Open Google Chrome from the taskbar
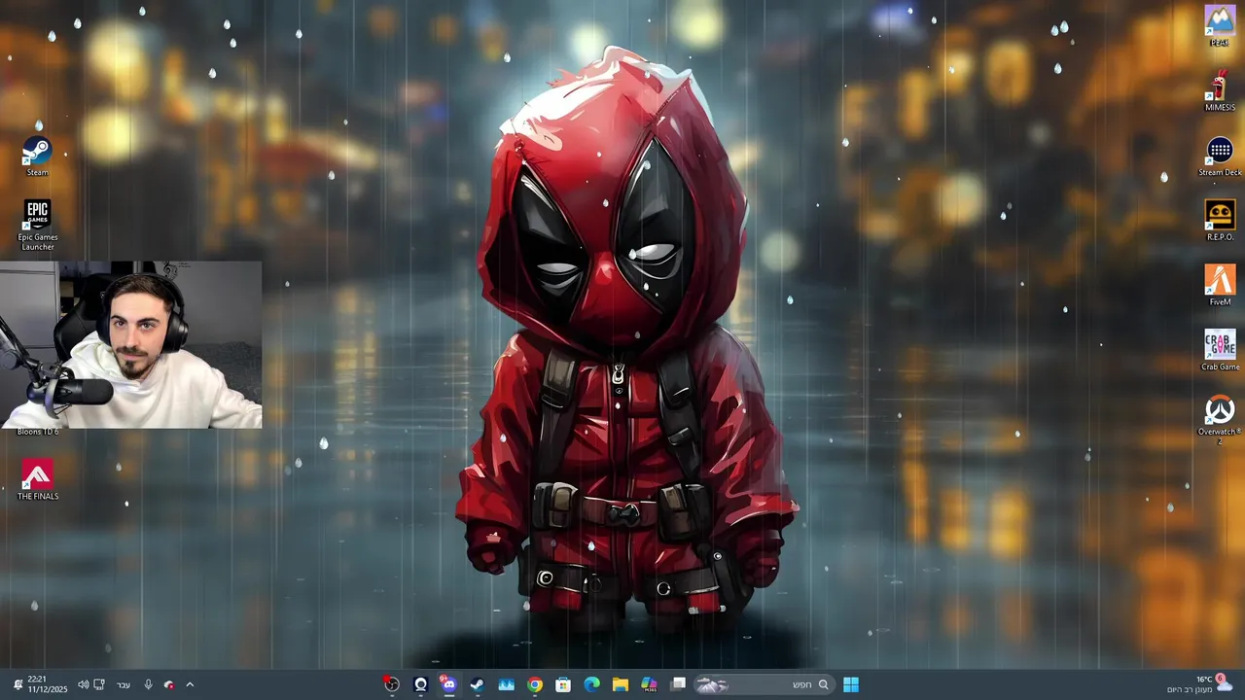The width and height of the screenshot is (1245, 700). click(534, 684)
